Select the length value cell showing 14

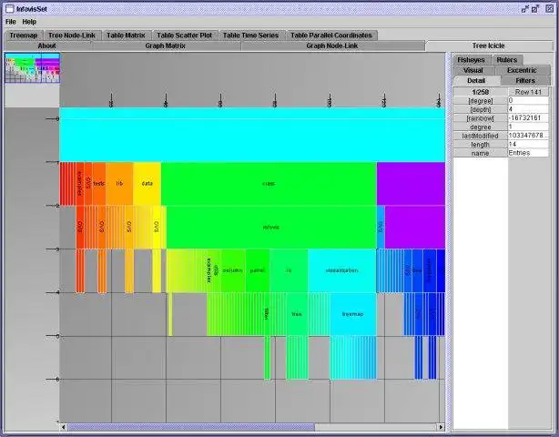(x=528, y=145)
